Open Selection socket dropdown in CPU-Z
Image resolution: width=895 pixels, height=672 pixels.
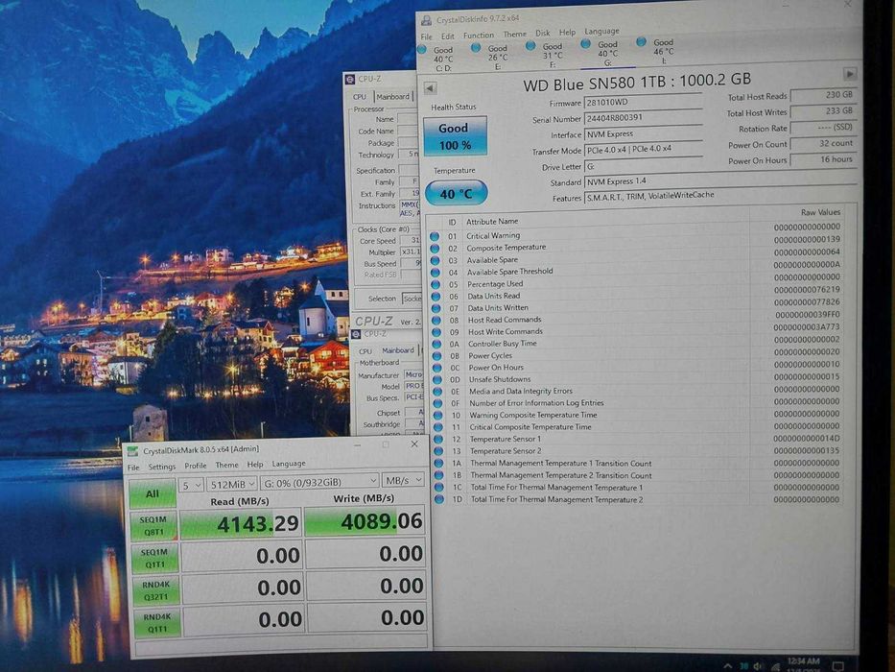point(412,299)
